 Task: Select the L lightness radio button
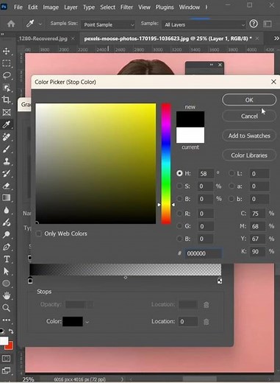click(x=231, y=173)
